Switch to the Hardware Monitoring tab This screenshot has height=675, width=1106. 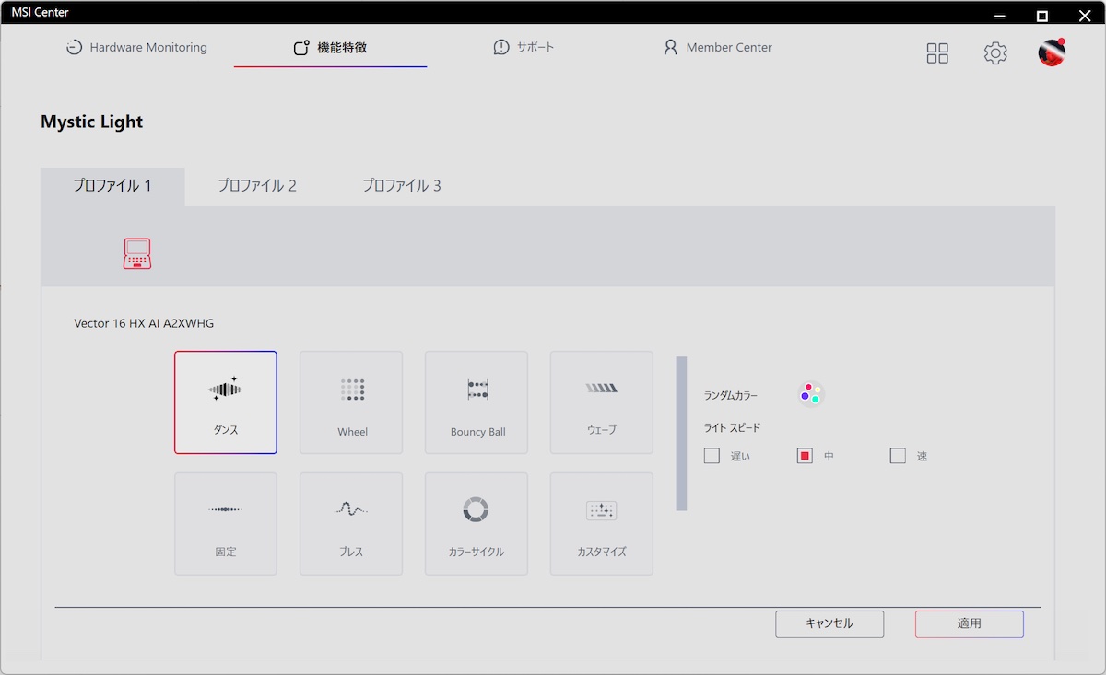click(136, 48)
